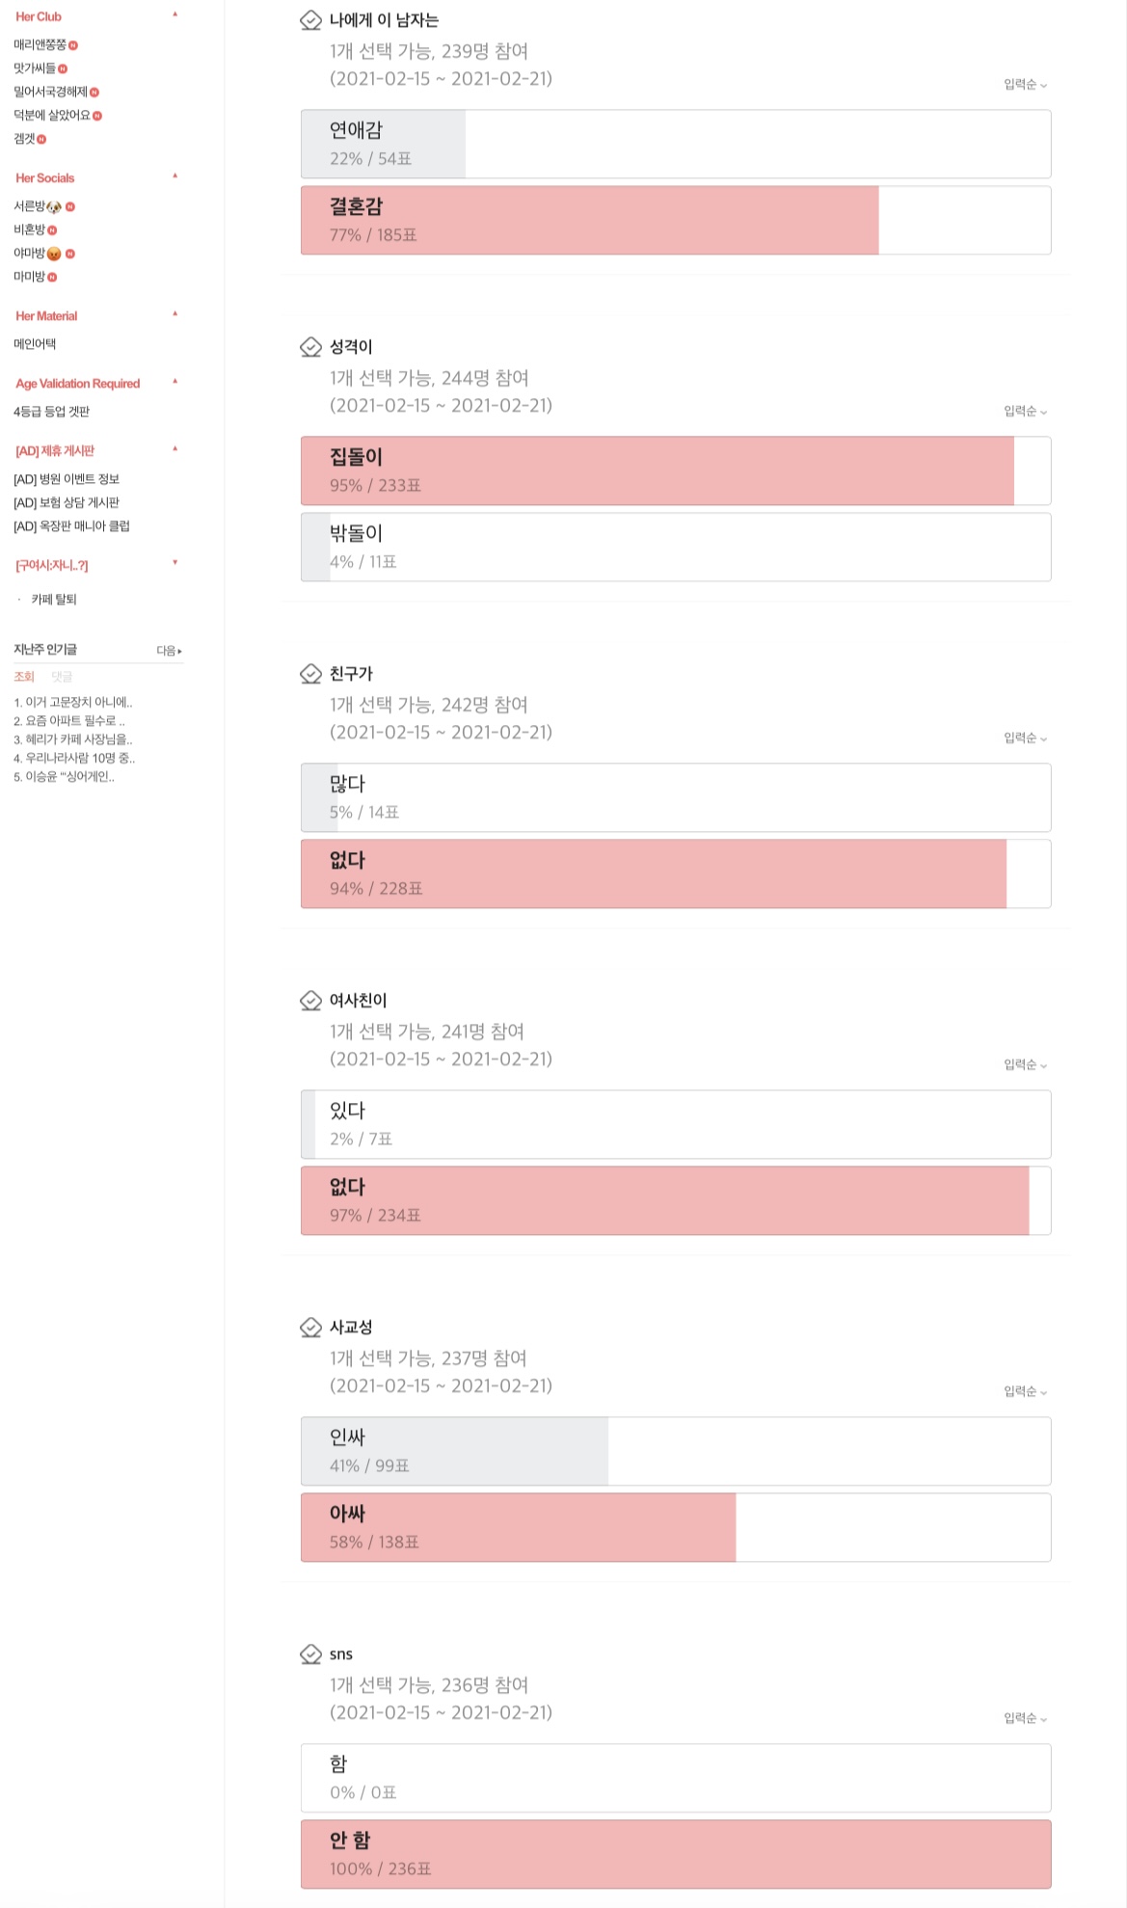Viewport: 1127px width, 1908px height.
Task: Collapse the Her Club section
Action: (174, 14)
